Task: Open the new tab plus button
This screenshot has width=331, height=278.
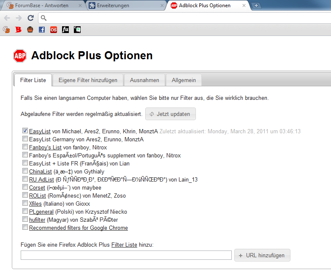Action: (x=256, y=6)
